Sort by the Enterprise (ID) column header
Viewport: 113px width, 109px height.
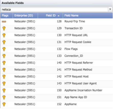[x=25, y=15]
